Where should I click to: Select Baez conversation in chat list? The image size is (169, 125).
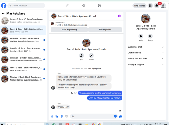[x=23, y=30]
